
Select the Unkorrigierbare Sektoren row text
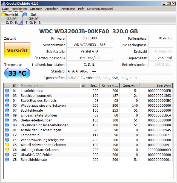coord(40,150)
